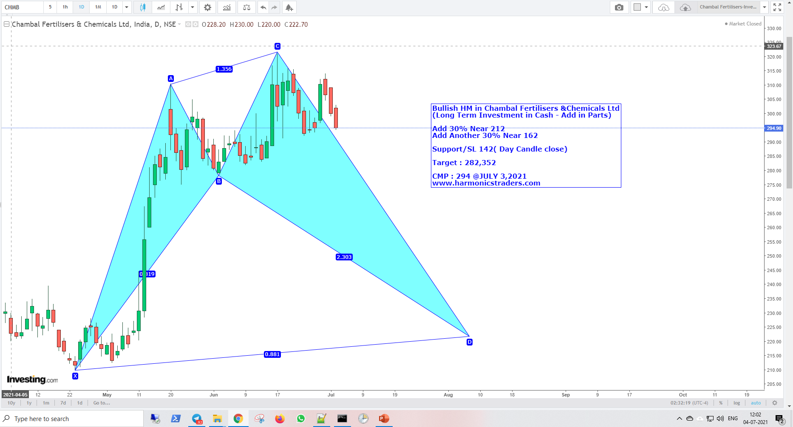Click vertical scrollbar thumb

pos(789,113)
